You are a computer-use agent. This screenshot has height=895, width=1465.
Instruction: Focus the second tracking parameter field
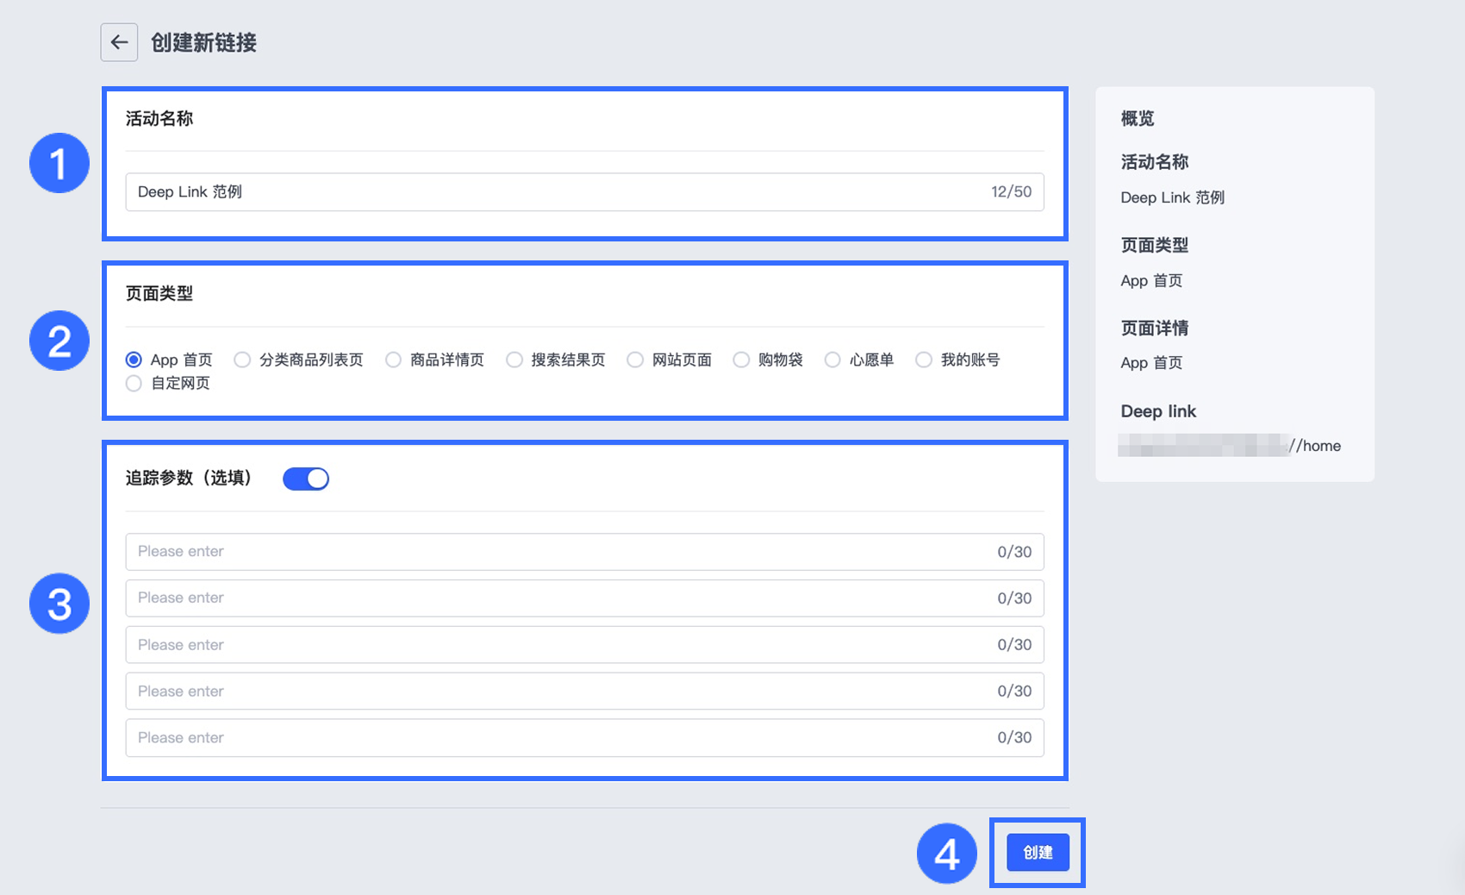(584, 598)
